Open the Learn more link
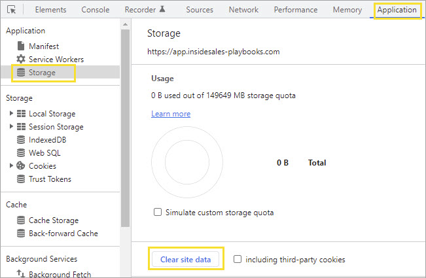This screenshot has width=426, height=278. [x=171, y=114]
